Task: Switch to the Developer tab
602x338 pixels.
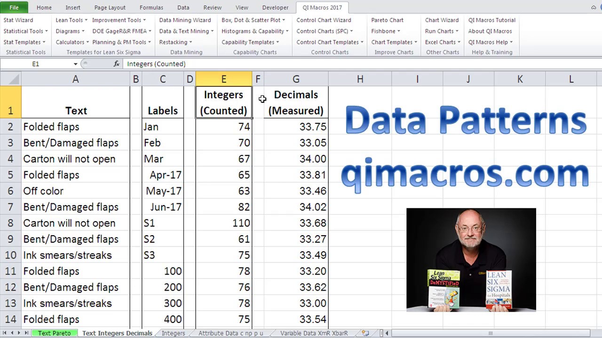Action: coord(275,8)
